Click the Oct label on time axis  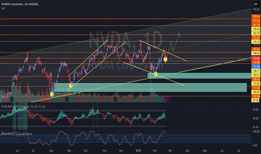tap(86, 151)
